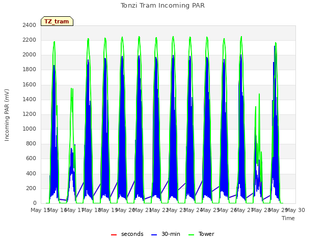Click the 0 y-axis tick label

pyautogui.click(x=35, y=203)
